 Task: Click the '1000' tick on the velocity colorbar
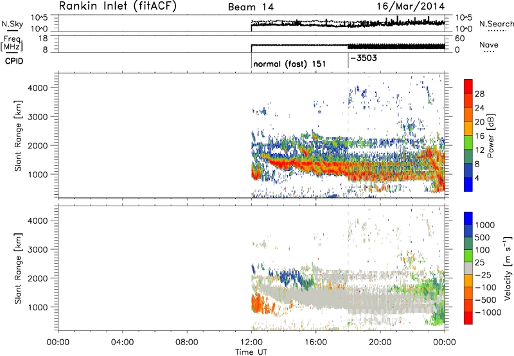pos(484,225)
